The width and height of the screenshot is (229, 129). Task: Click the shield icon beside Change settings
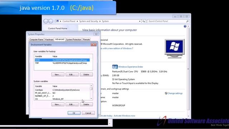pos(166,93)
